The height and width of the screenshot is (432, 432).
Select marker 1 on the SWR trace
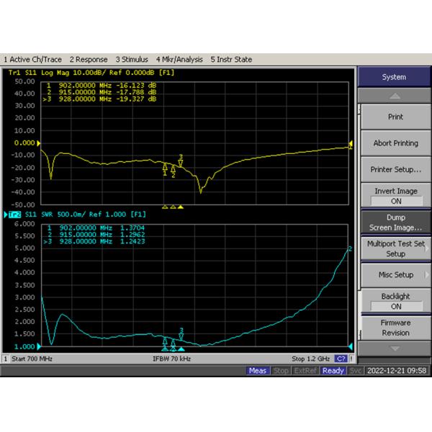coord(165,341)
